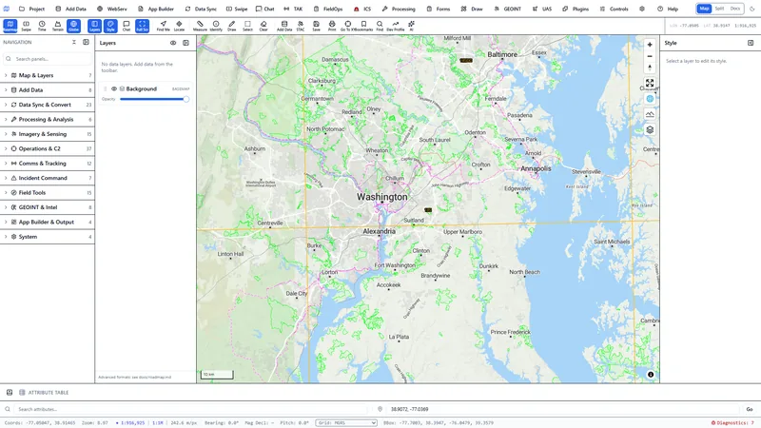Expand Comms & Tracking section
Screen dimensions: 761x428
coord(47,163)
